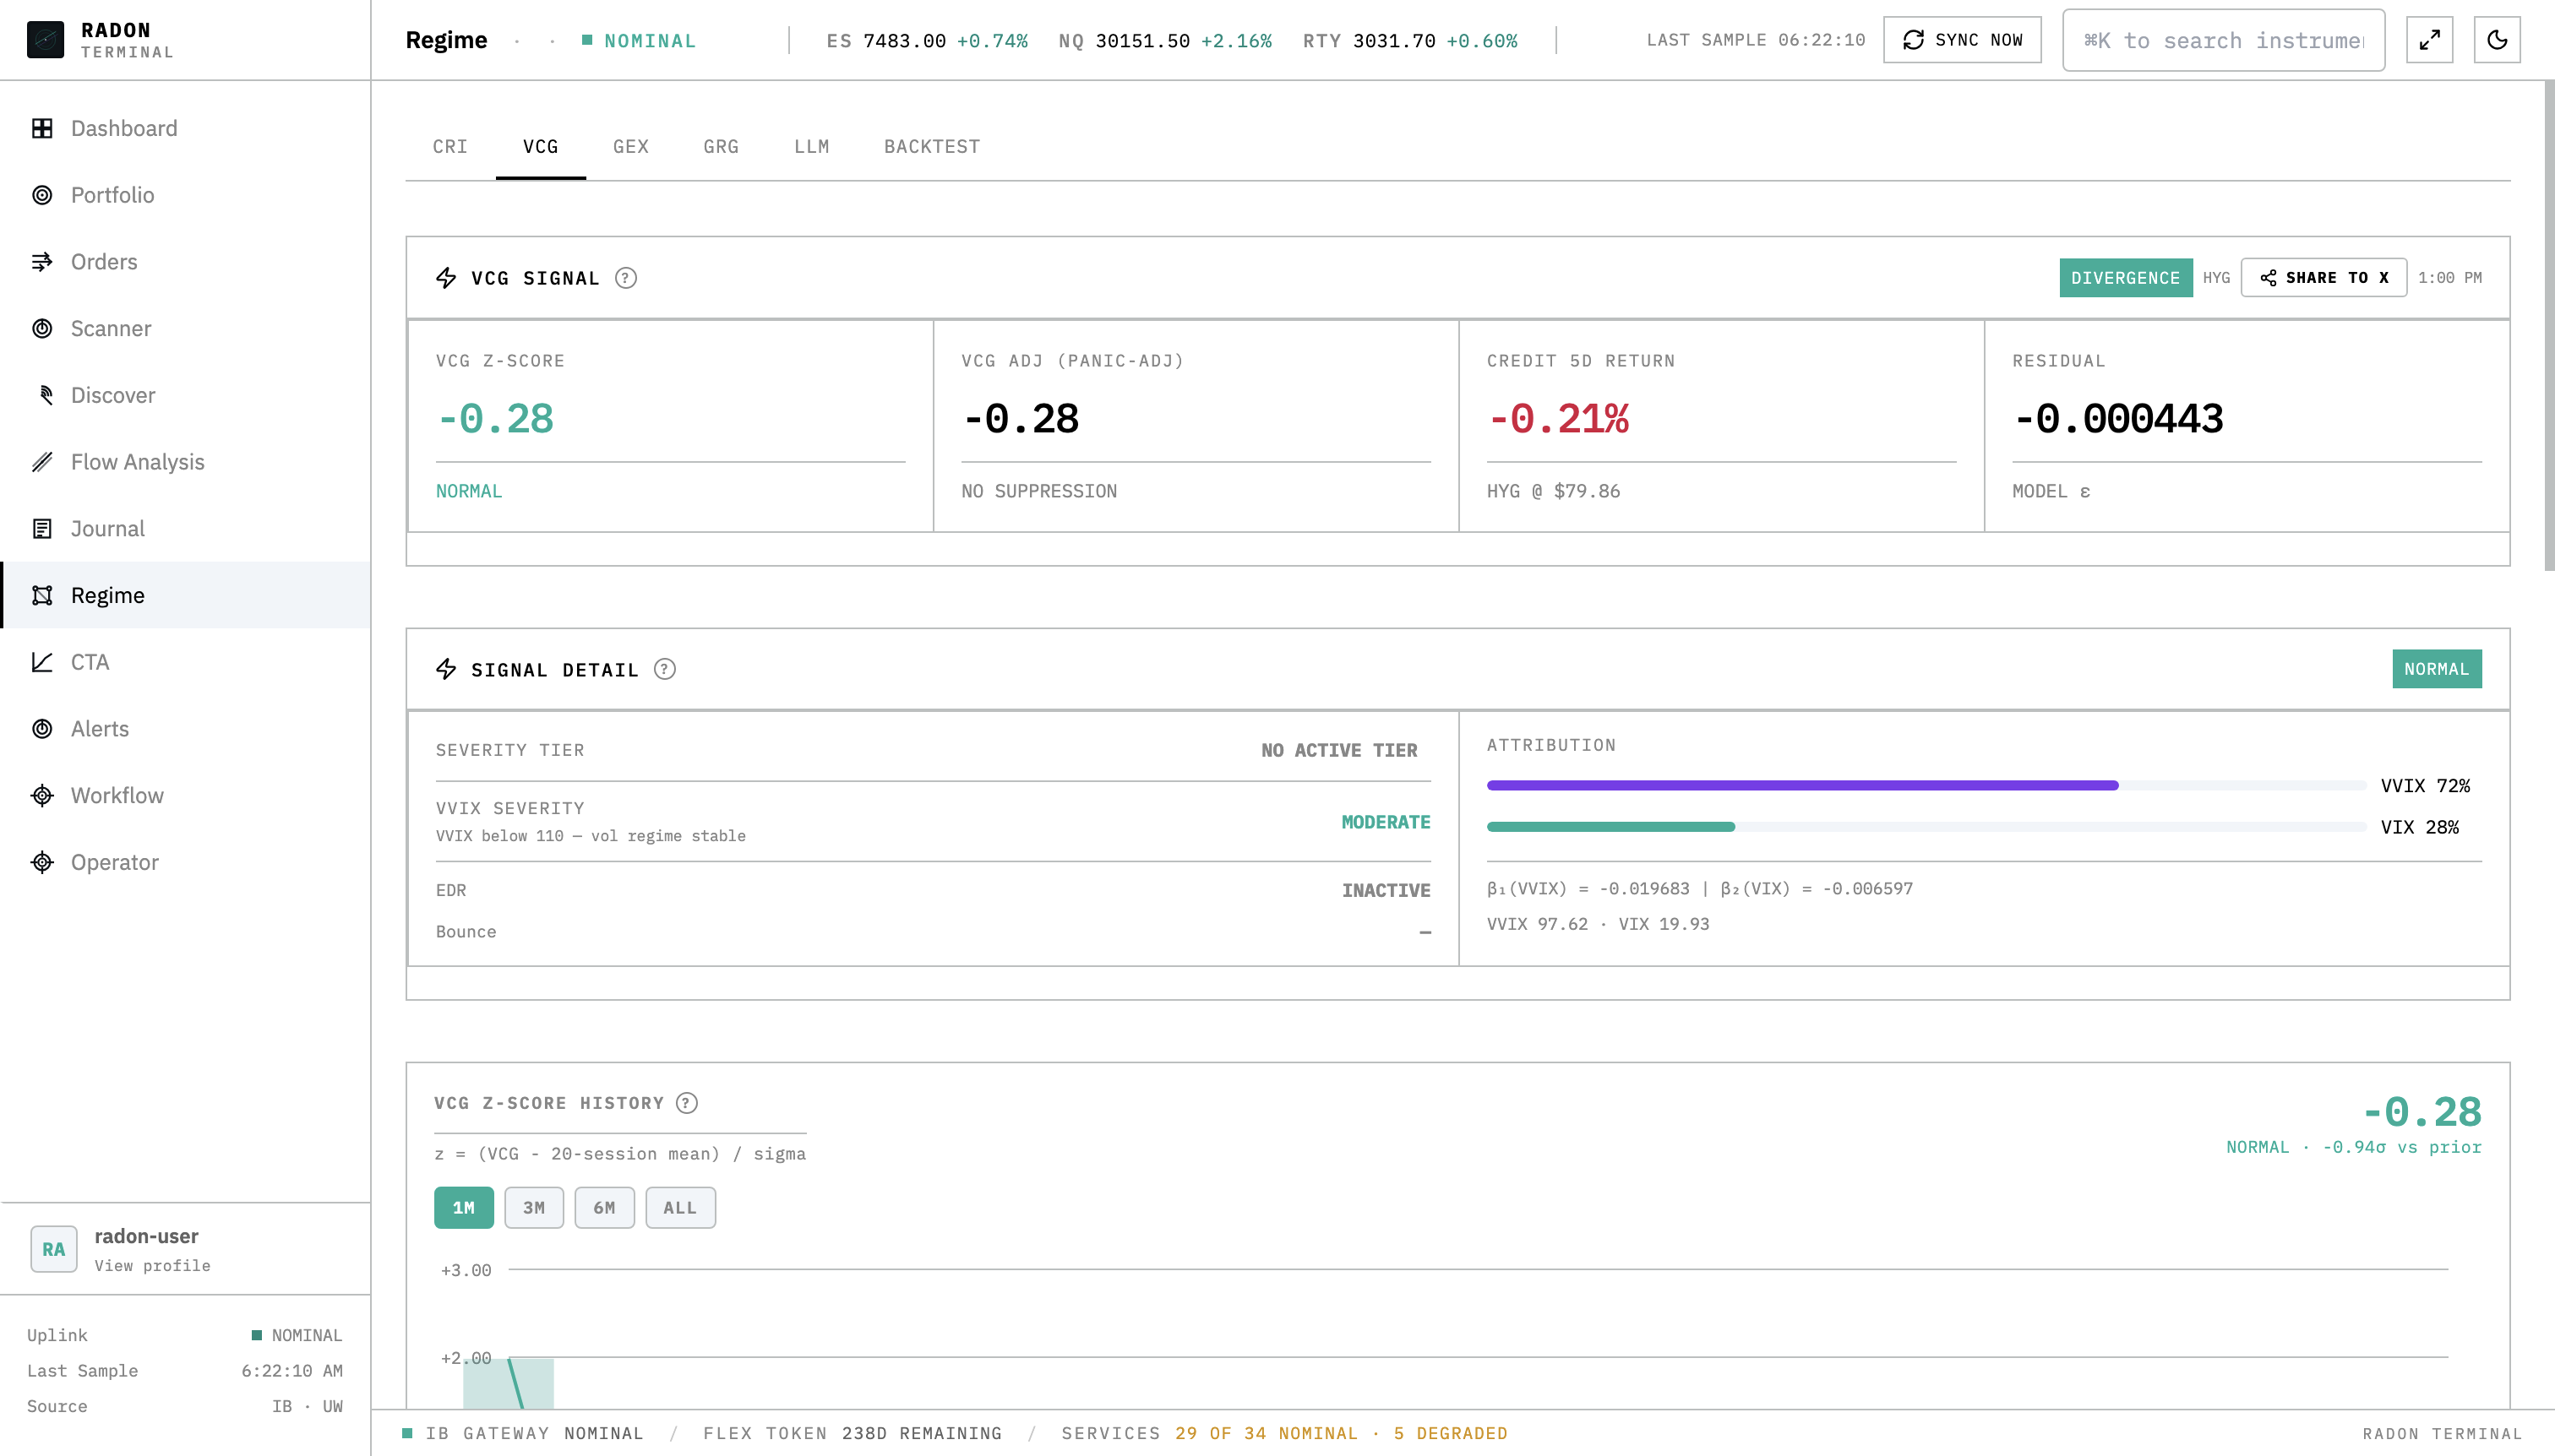Click the Operator crosshair icon
The image size is (2555, 1456).
(42, 862)
